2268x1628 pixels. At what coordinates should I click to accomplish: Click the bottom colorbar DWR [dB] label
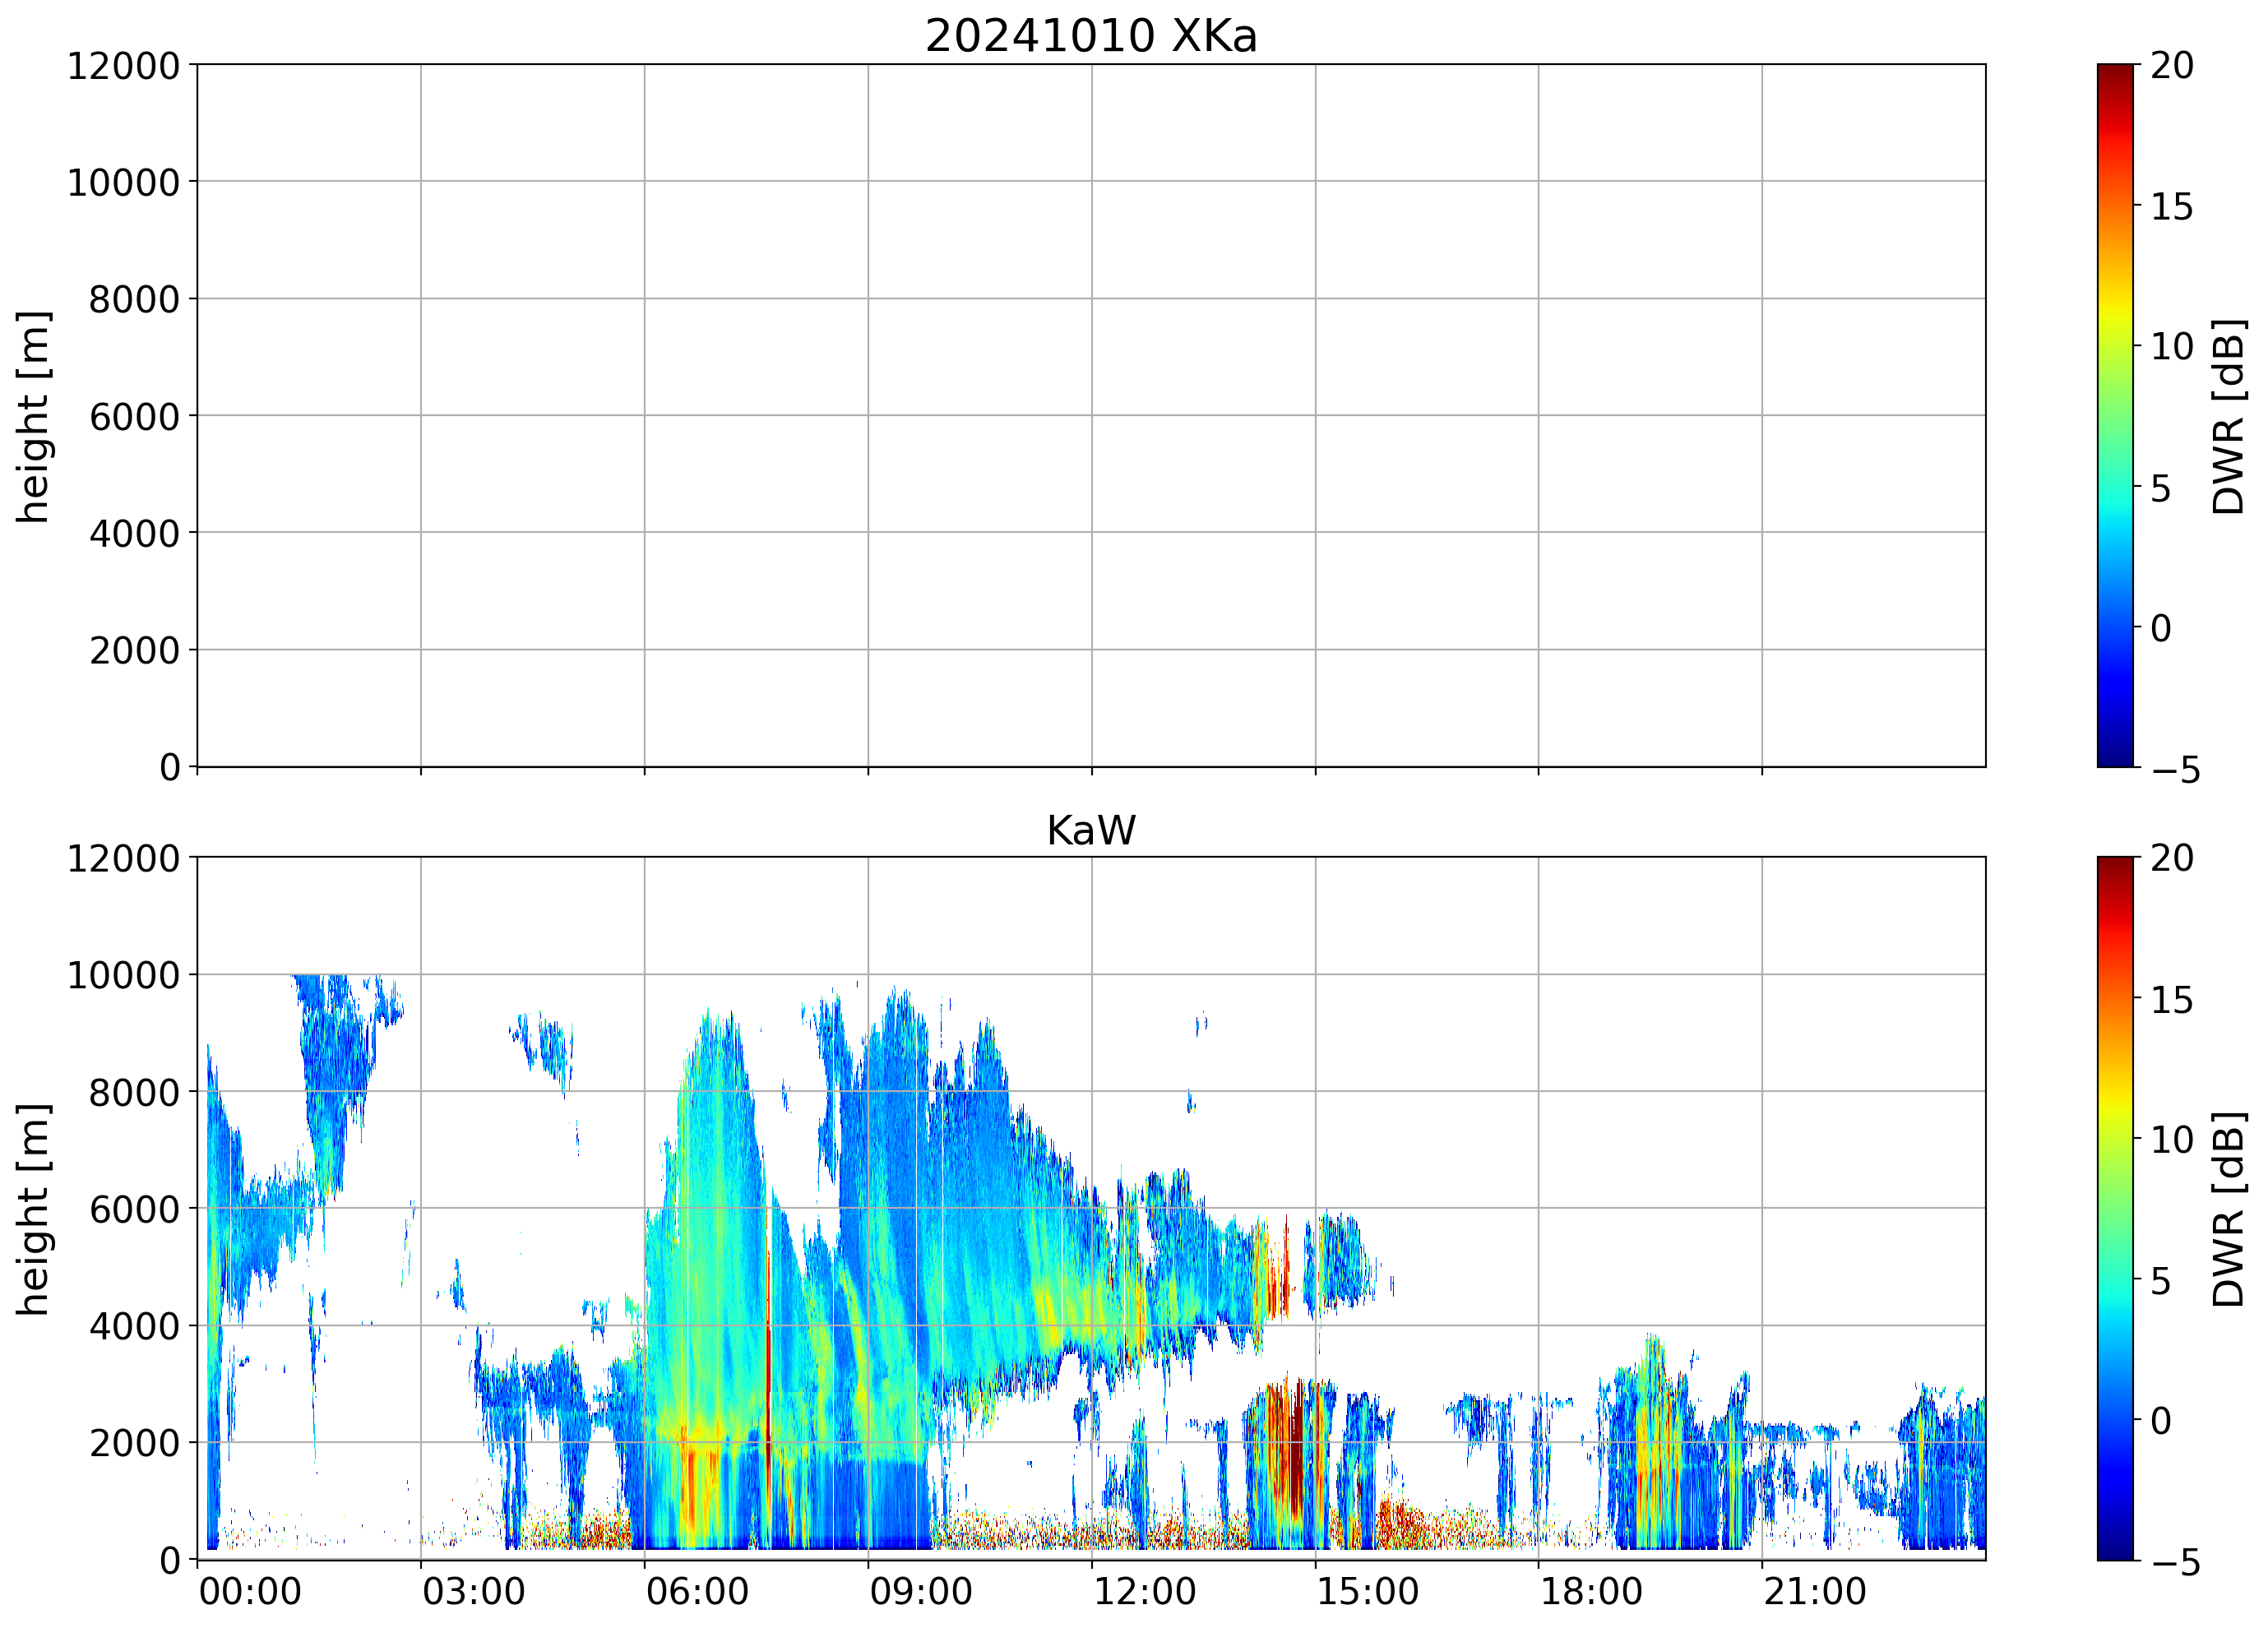click(2229, 1209)
